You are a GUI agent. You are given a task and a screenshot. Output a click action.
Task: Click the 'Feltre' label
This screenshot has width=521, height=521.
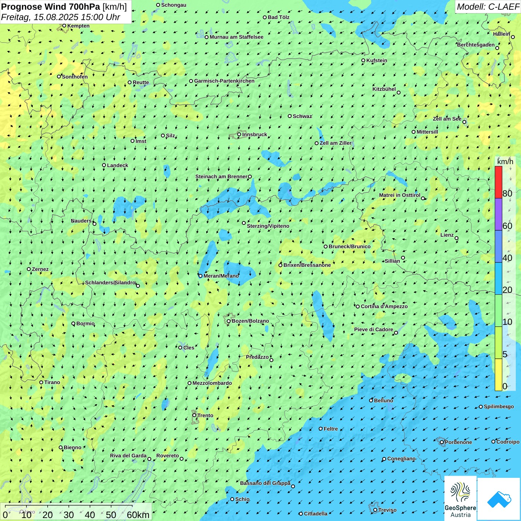click(x=331, y=429)
